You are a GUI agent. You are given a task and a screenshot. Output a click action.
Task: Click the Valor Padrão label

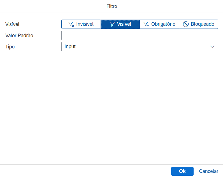point(19,36)
